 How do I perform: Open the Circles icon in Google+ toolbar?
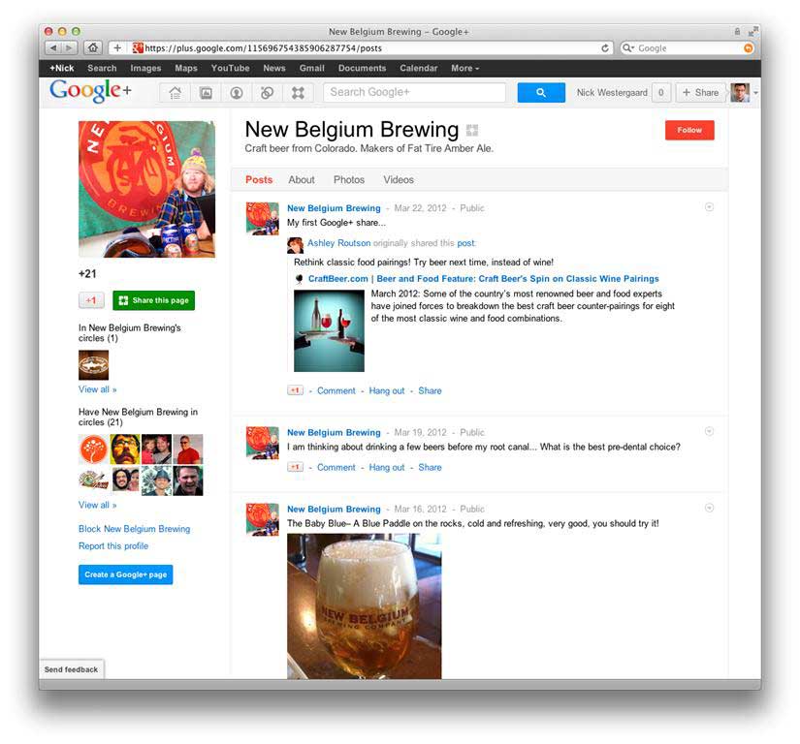tap(267, 93)
